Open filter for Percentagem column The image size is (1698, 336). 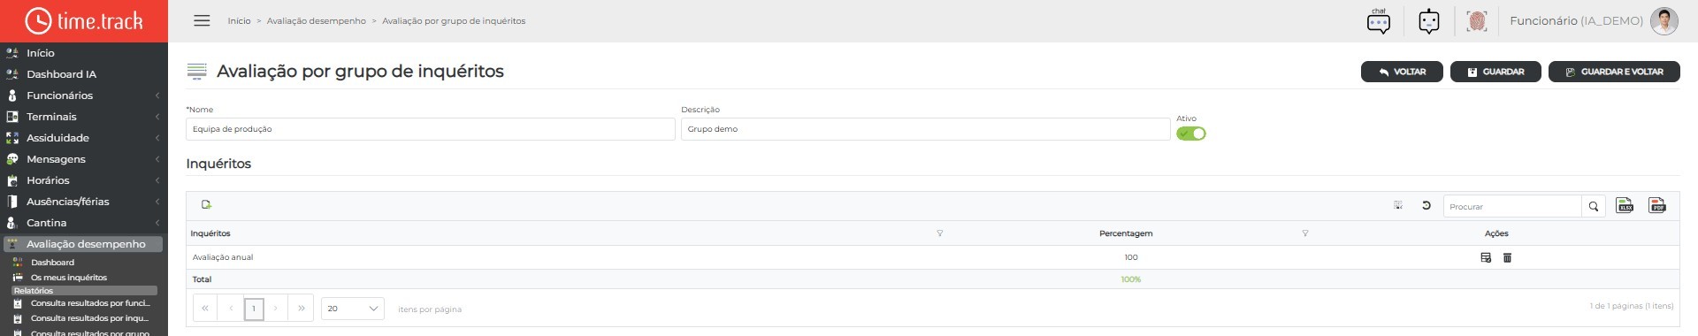coord(1304,233)
